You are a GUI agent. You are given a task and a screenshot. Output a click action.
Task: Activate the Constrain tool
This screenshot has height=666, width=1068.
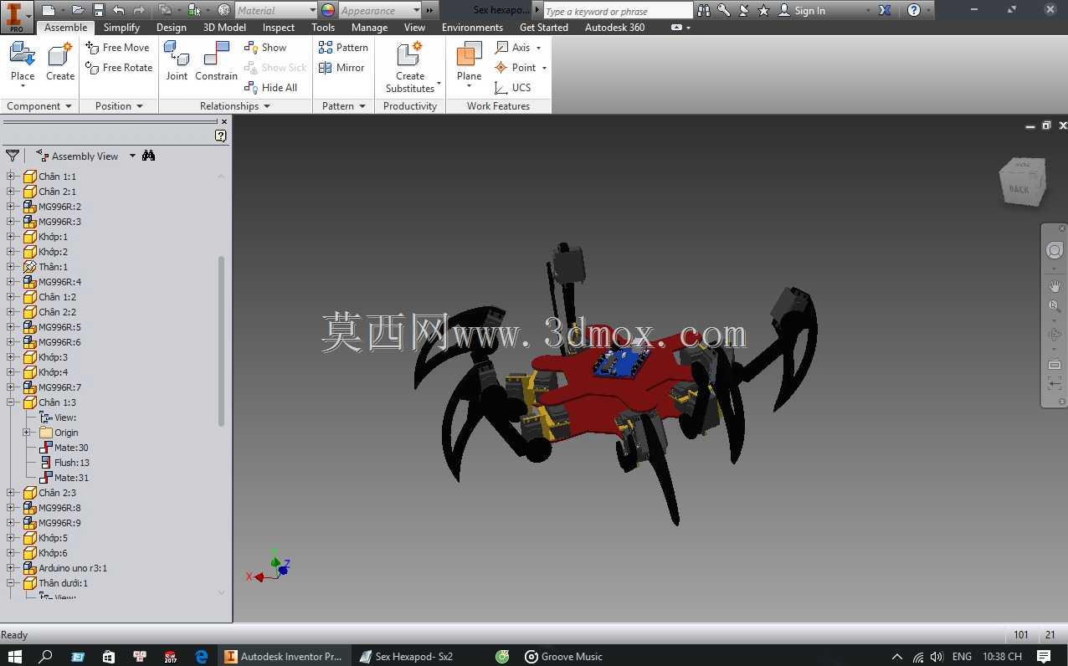pos(216,60)
